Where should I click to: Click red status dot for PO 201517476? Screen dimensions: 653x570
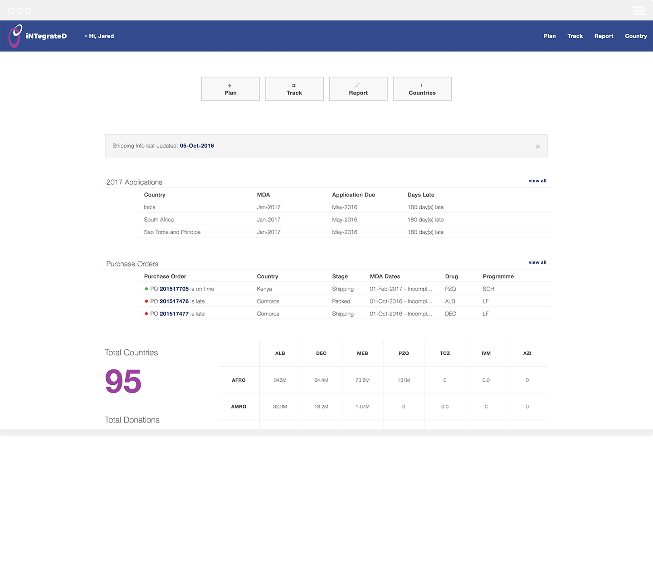click(146, 301)
